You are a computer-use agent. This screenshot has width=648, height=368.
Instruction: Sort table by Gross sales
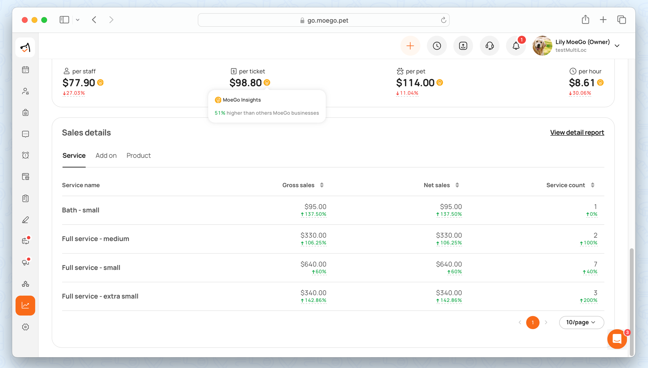pos(322,185)
